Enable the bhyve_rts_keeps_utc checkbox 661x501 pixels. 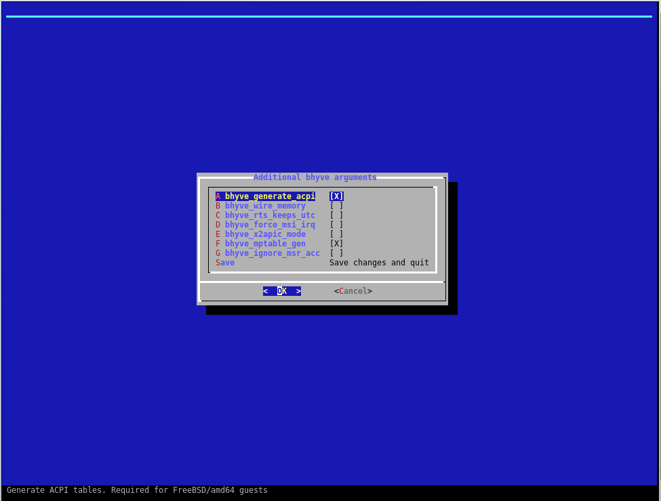coord(336,215)
